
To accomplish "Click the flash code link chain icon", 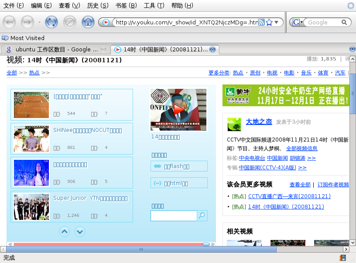I will 157,166.
